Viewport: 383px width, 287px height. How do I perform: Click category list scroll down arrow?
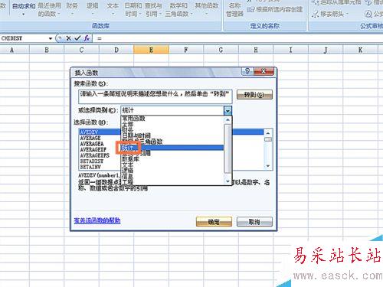(228, 181)
